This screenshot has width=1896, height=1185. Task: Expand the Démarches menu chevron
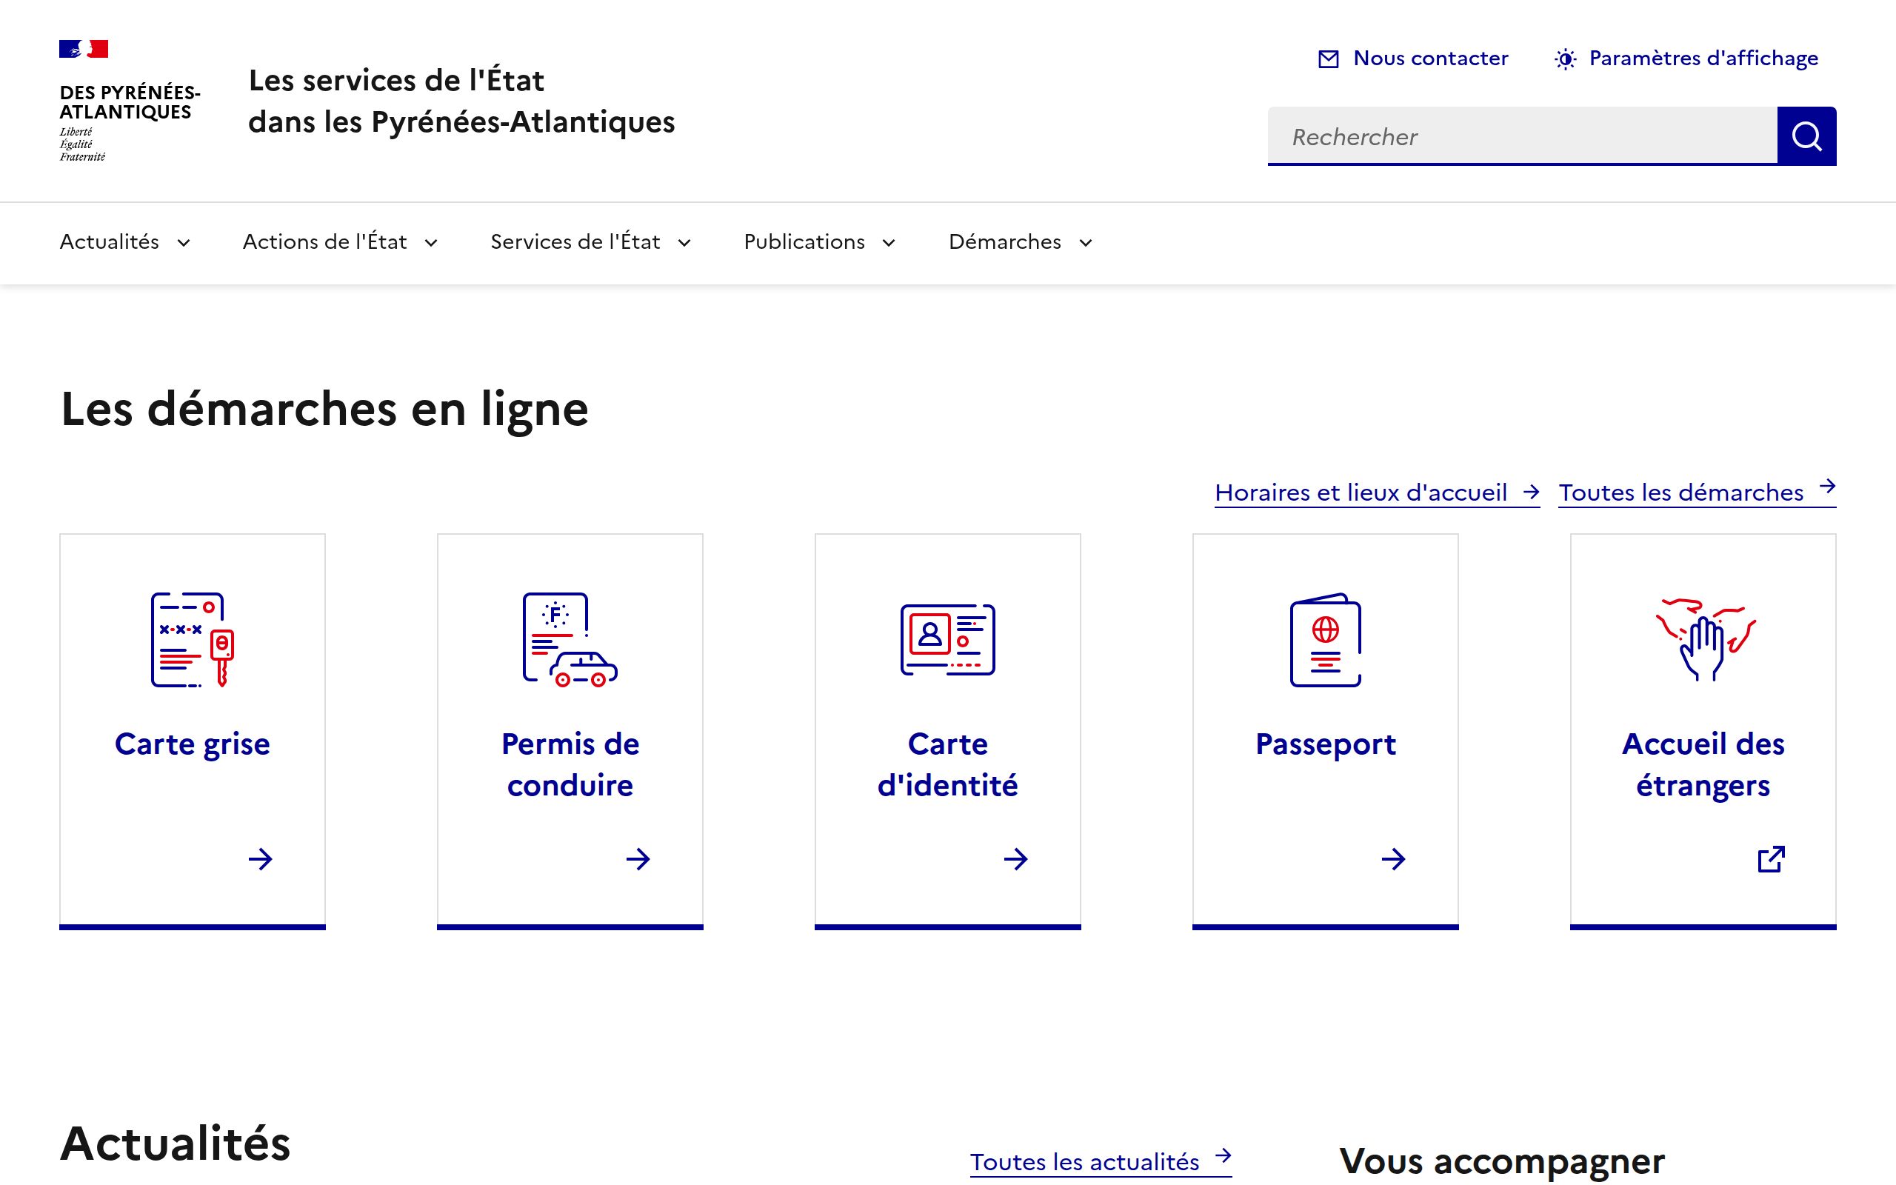tap(1085, 243)
